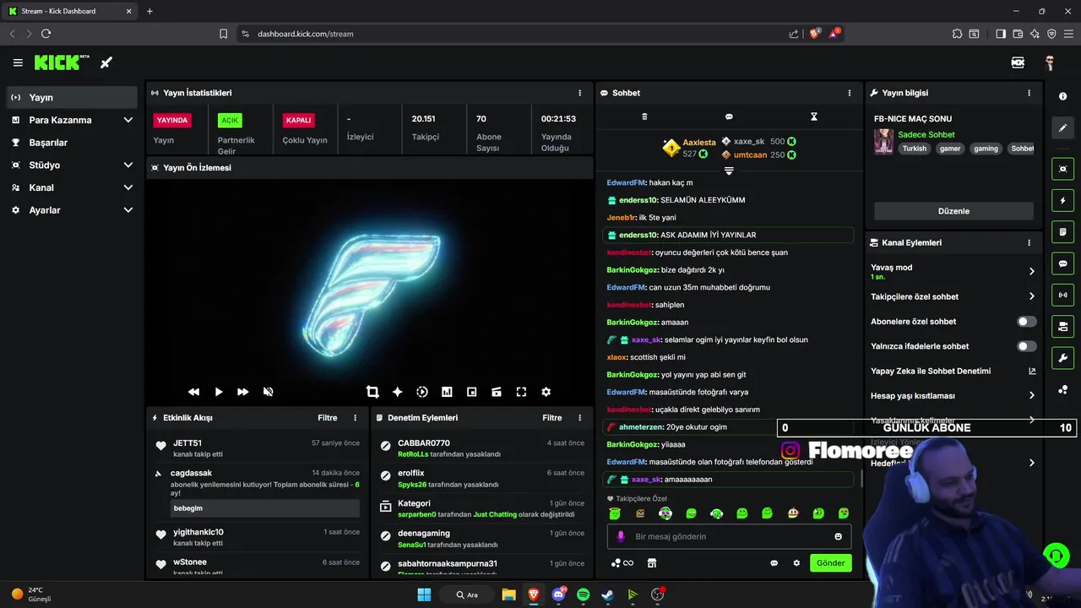Click the sword icon beside the Kick logo
This screenshot has width=1081, height=608.
[x=106, y=62]
